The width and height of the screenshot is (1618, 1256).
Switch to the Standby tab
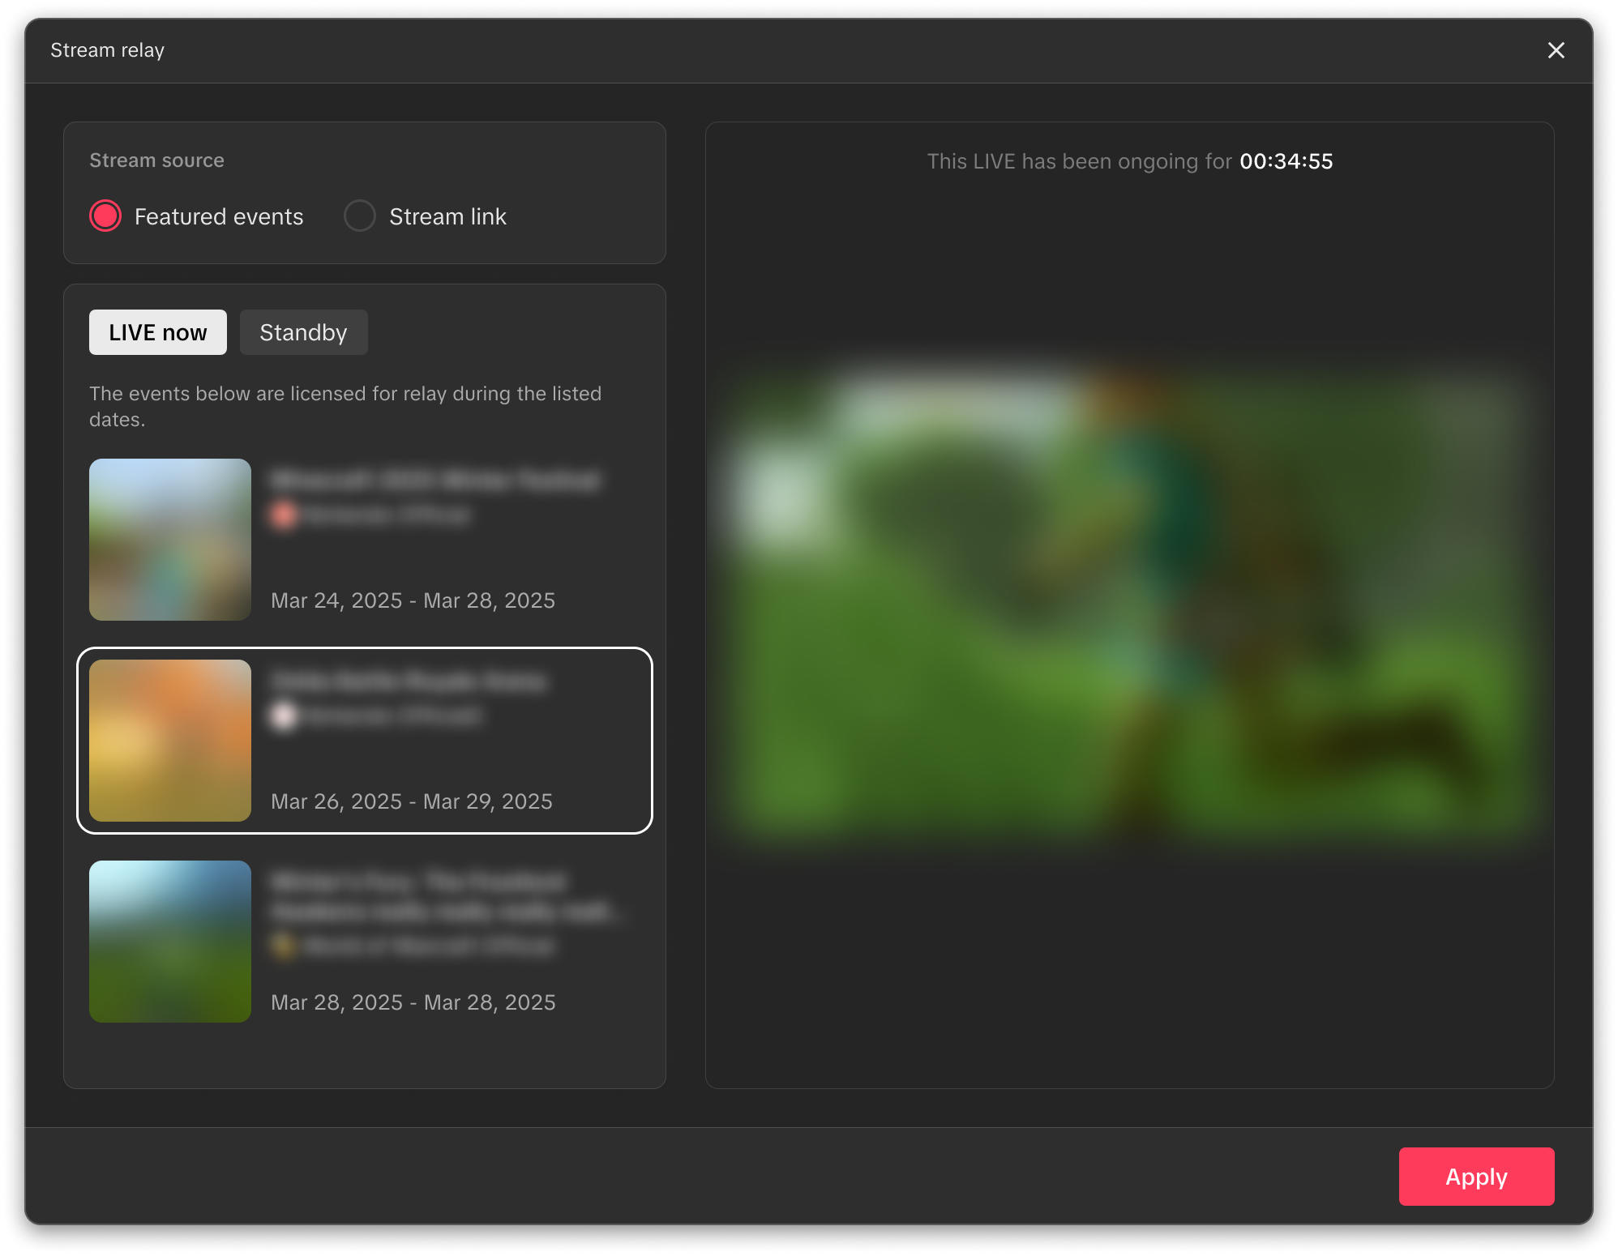(303, 332)
